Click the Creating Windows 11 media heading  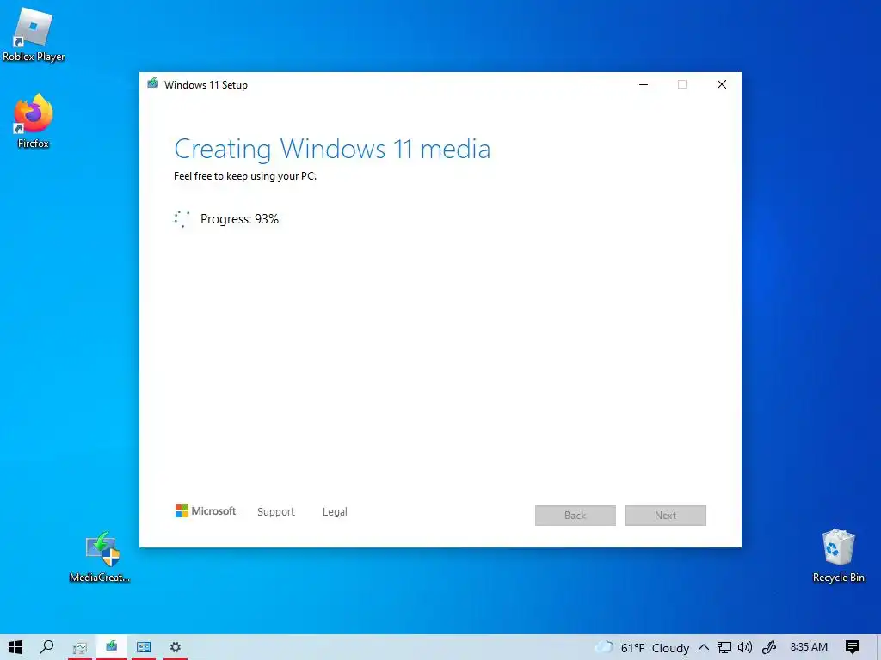[332, 150]
